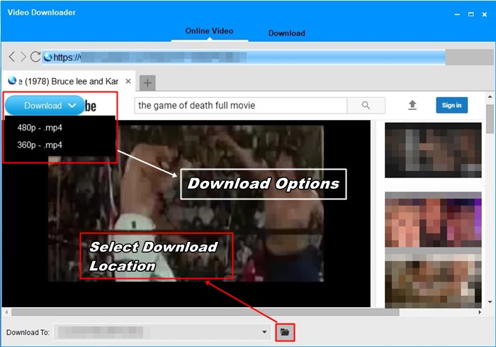This screenshot has height=347, width=496.
Task: Open the Download To path dropdown arrow
Action: 264,332
